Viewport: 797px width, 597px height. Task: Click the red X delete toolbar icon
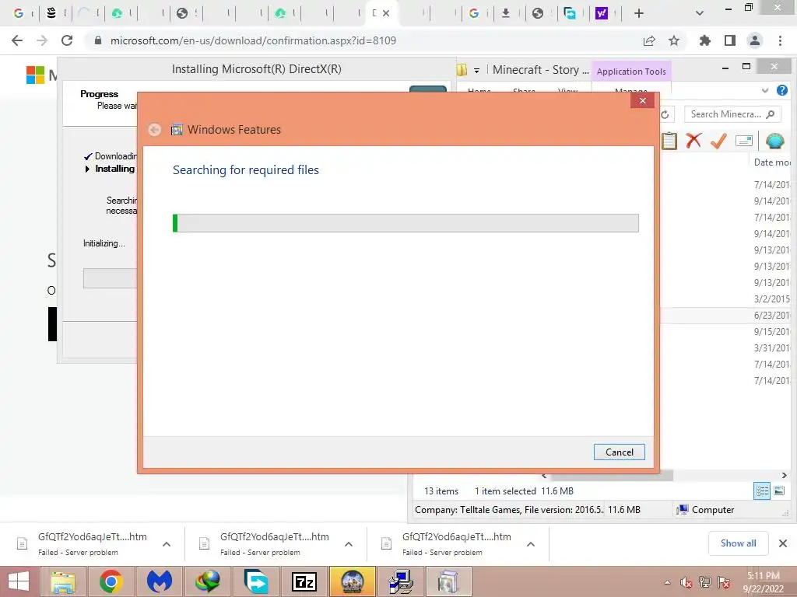point(693,141)
